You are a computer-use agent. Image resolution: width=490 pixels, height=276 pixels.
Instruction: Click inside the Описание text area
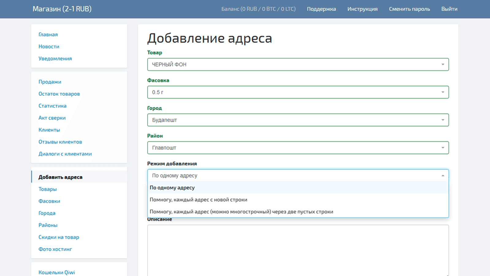tap(298, 251)
